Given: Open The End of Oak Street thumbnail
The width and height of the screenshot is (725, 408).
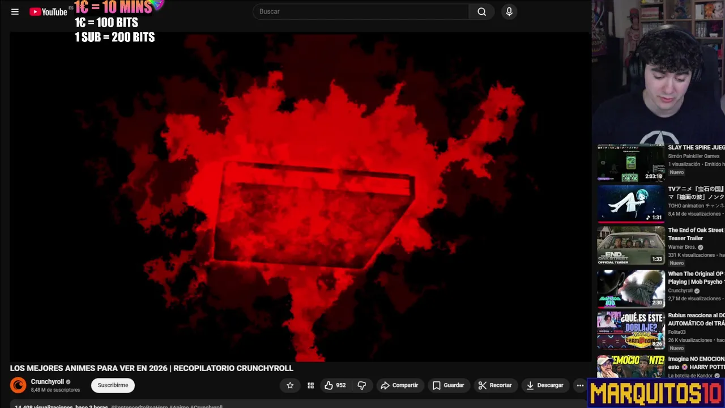Looking at the screenshot, I should click(631, 245).
